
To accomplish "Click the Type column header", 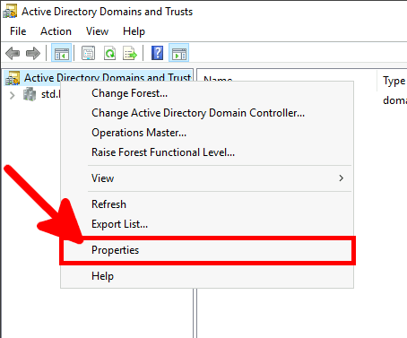I will 394,81.
